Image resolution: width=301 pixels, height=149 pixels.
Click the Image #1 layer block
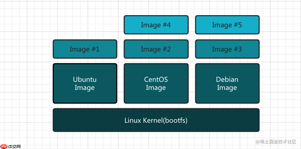pyautogui.click(x=85, y=49)
